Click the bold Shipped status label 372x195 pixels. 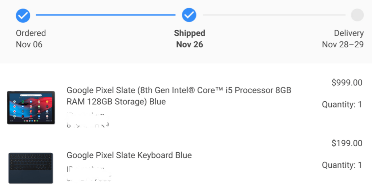(190, 33)
